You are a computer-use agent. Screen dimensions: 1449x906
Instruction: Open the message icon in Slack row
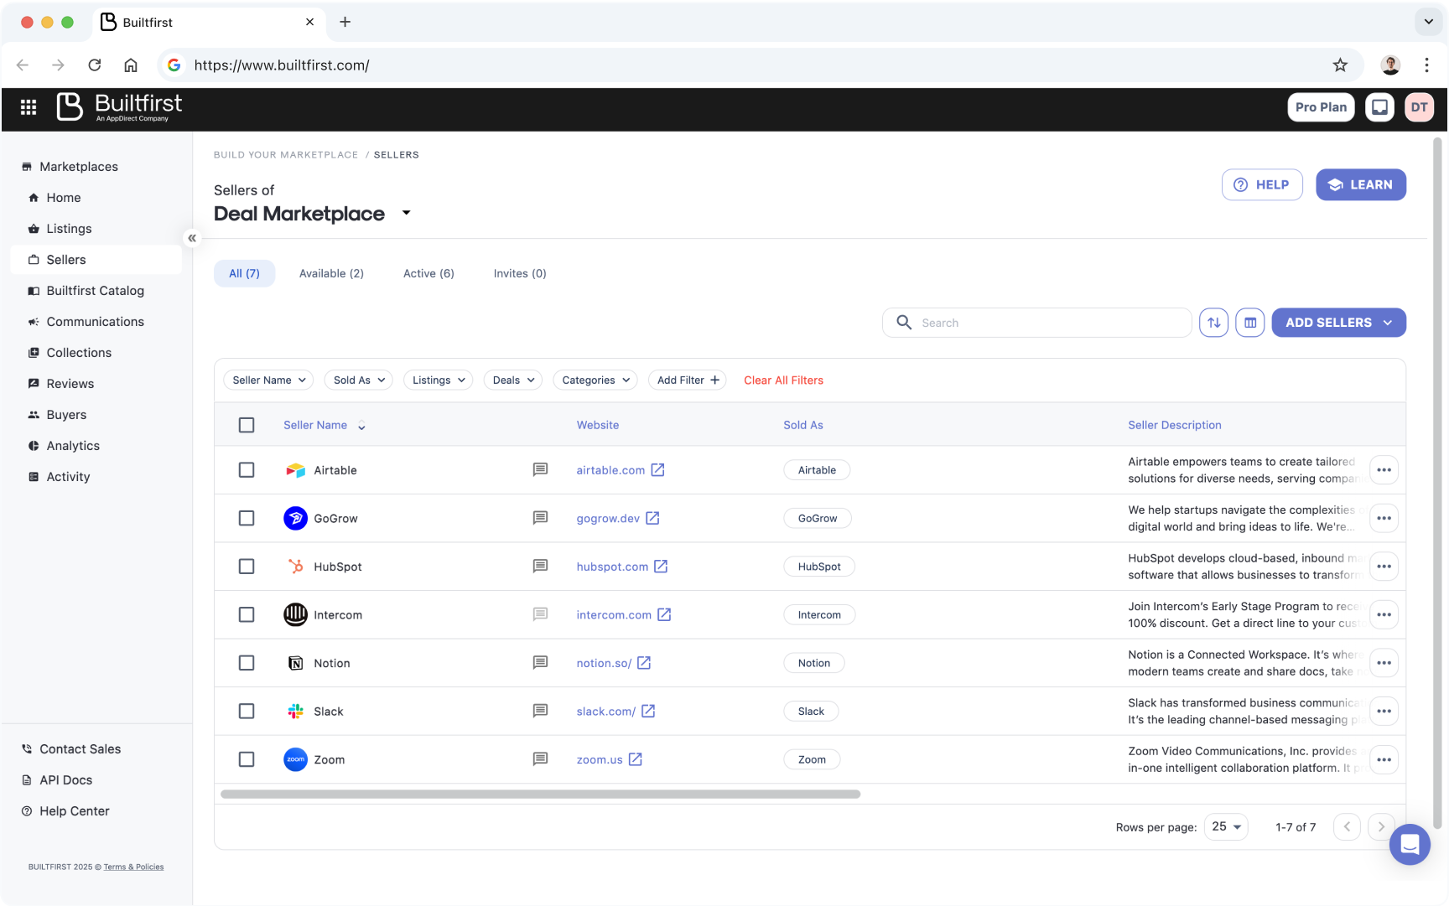(x=540, y=711)
